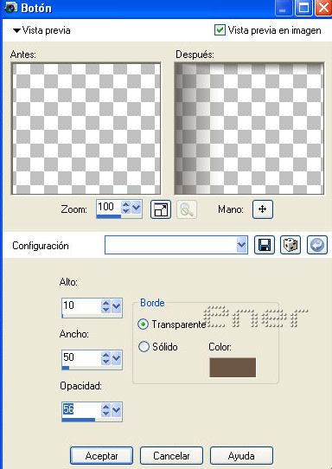Toggle Vista previa en imagen checkbox
Screen dimensions: 332x469
220,30
